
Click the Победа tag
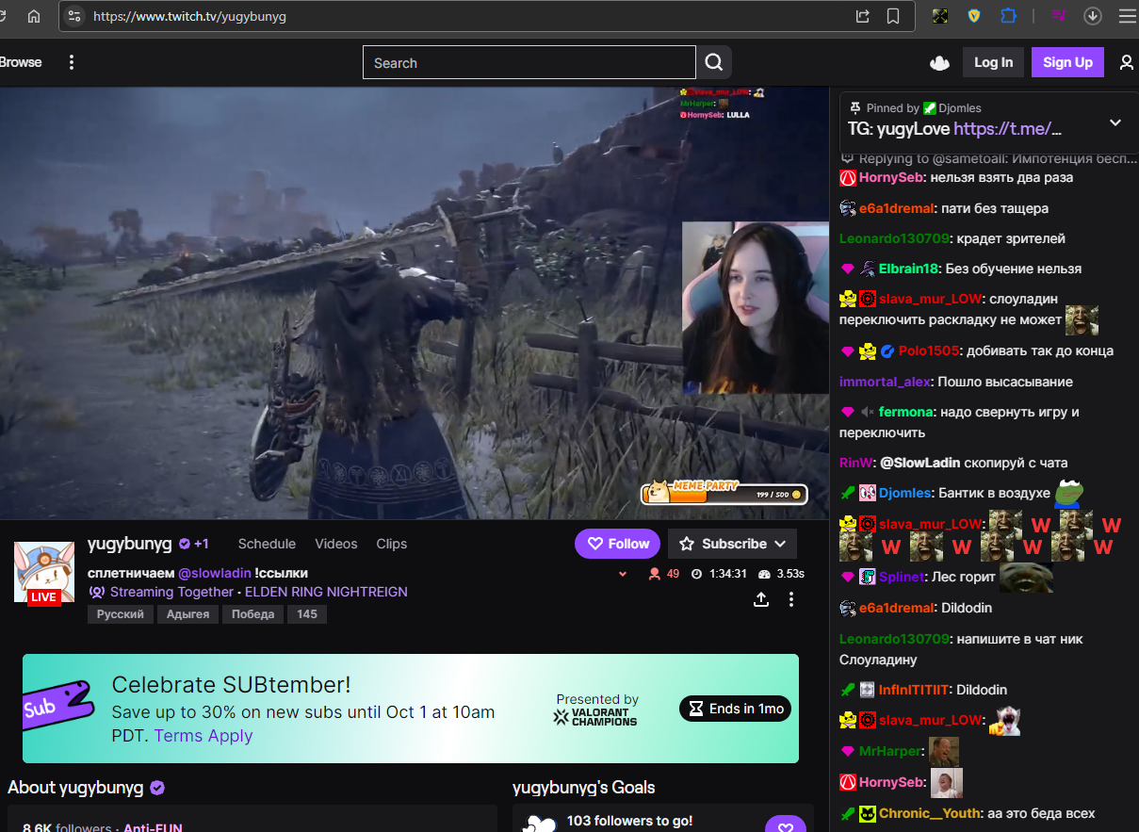point(253,614)
